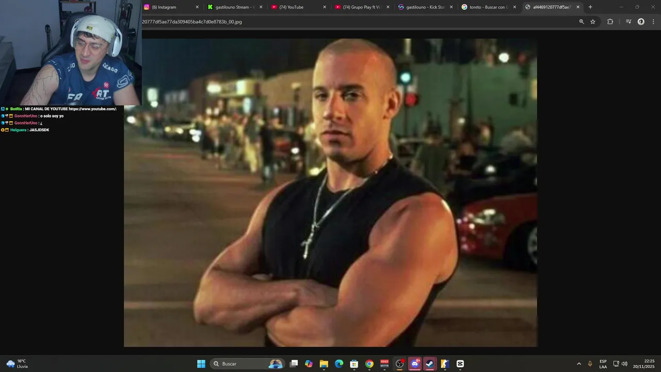Close the Grupo Play tab
This screenshot has height=372, width=661.
388,7
